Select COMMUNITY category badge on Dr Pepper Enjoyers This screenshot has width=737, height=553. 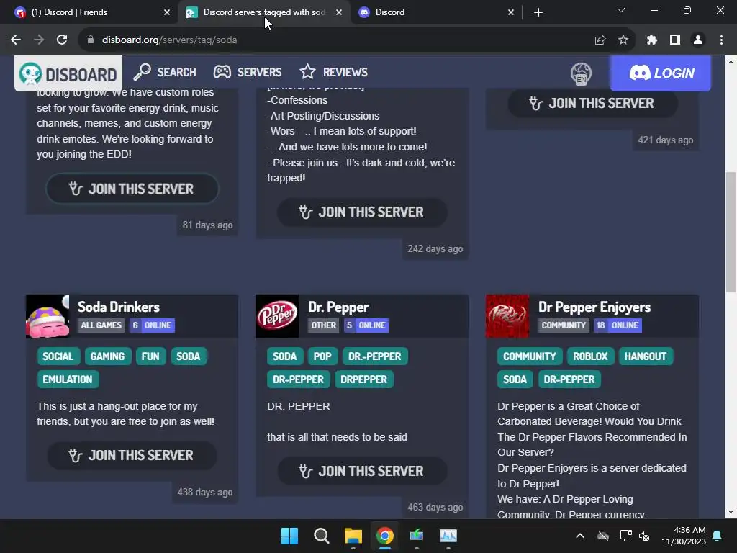[x=564, y=325]
